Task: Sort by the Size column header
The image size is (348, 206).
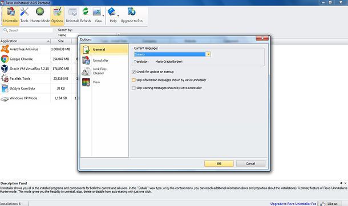Action: 61,41
